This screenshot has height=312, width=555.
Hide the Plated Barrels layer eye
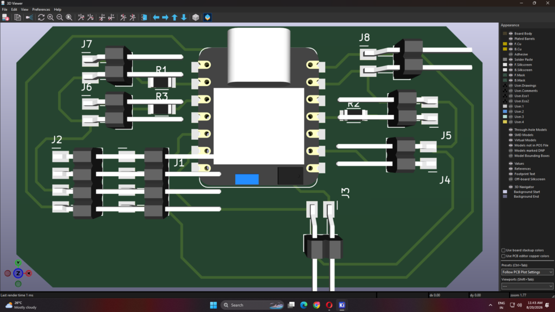click(x=511, y=39)
